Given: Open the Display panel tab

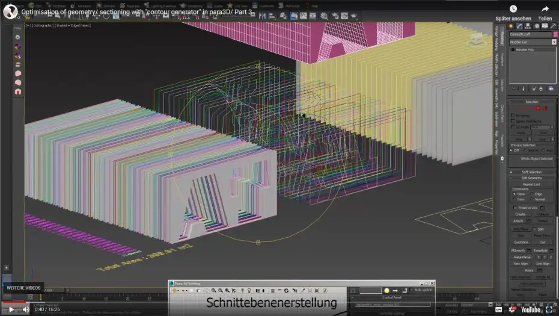Looking at the screenshot, I should [545, 26].
